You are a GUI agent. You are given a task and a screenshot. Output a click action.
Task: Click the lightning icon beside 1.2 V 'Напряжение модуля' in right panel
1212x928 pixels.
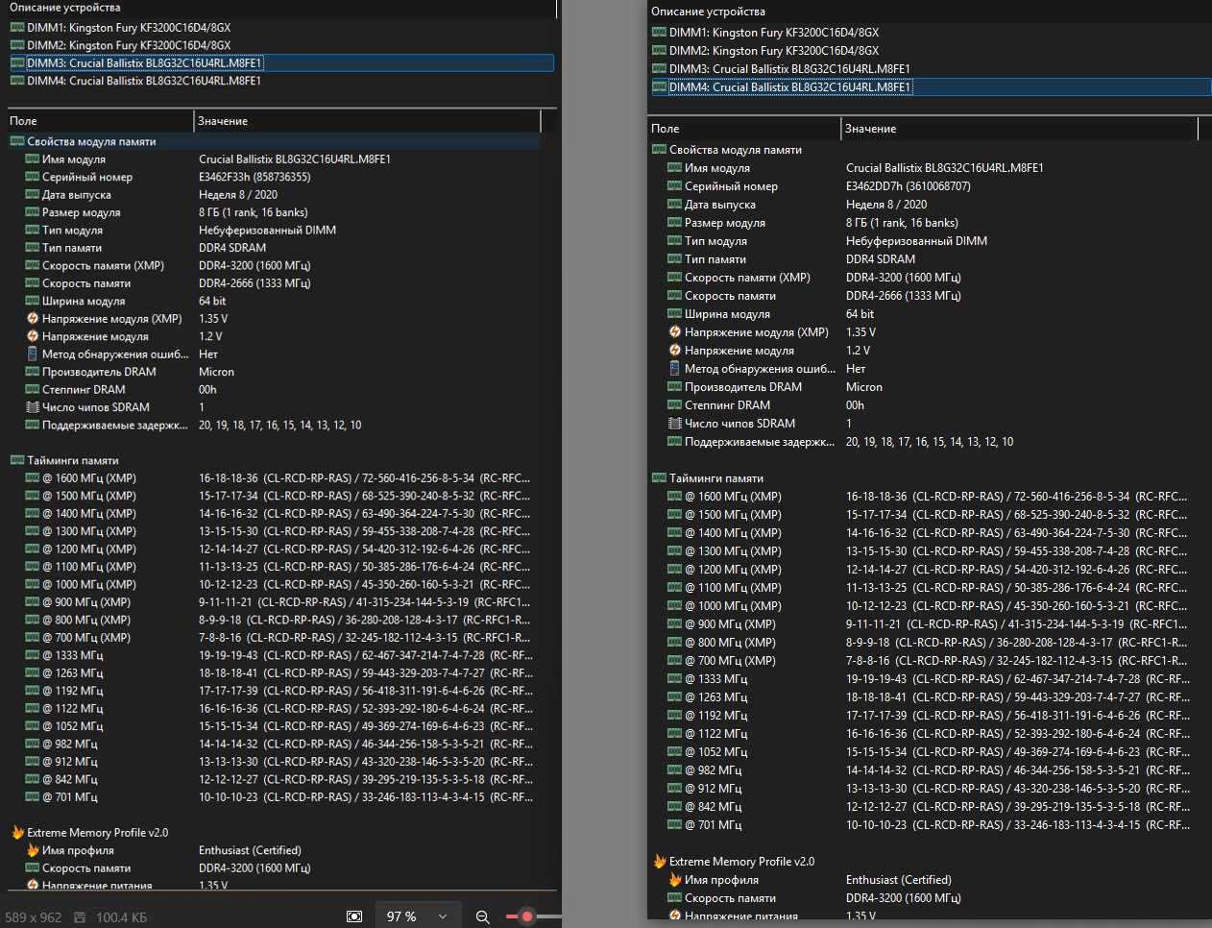pyautogui.click(x=675, y=351)
